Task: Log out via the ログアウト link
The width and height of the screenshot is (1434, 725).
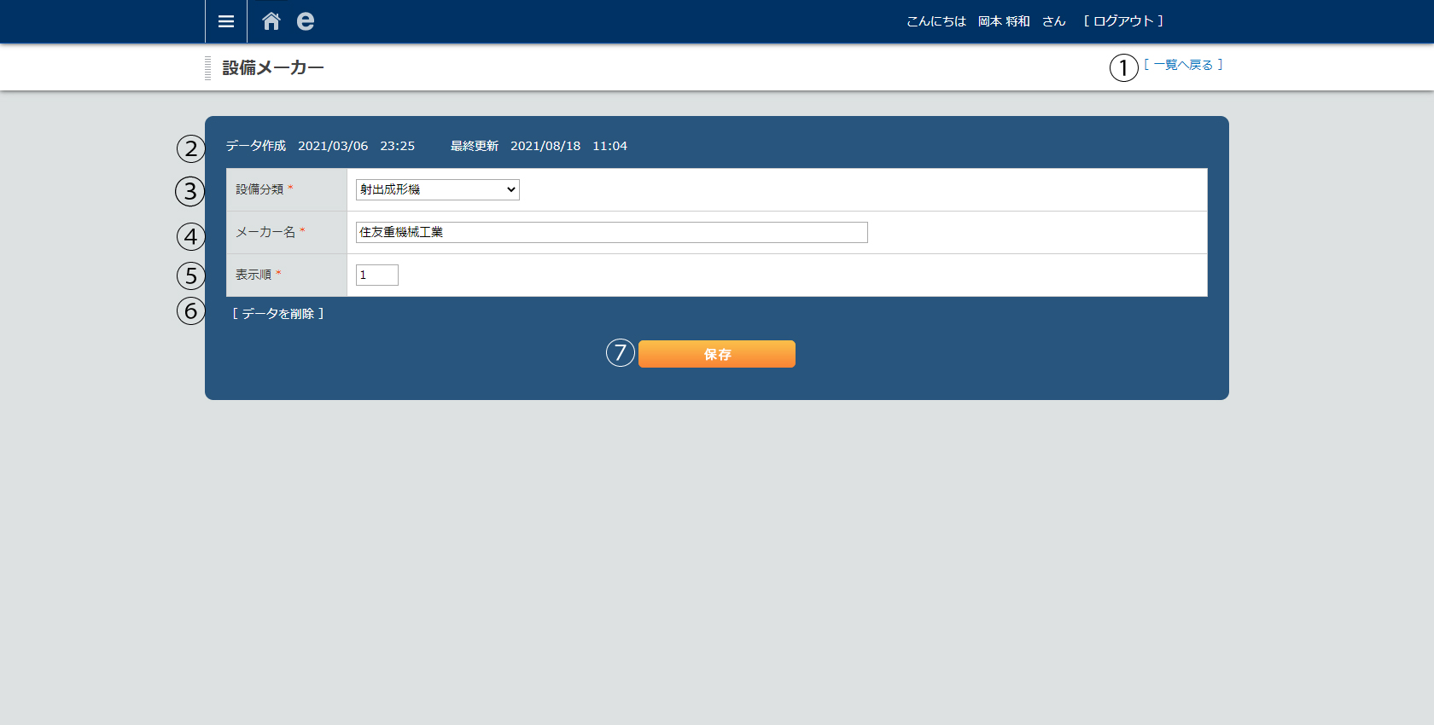Action: coord(1123,21)
